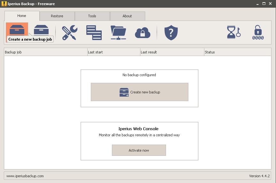276x183 pixels.
Task: Click the Iperius Web Console heading
Action: [138, 129]
